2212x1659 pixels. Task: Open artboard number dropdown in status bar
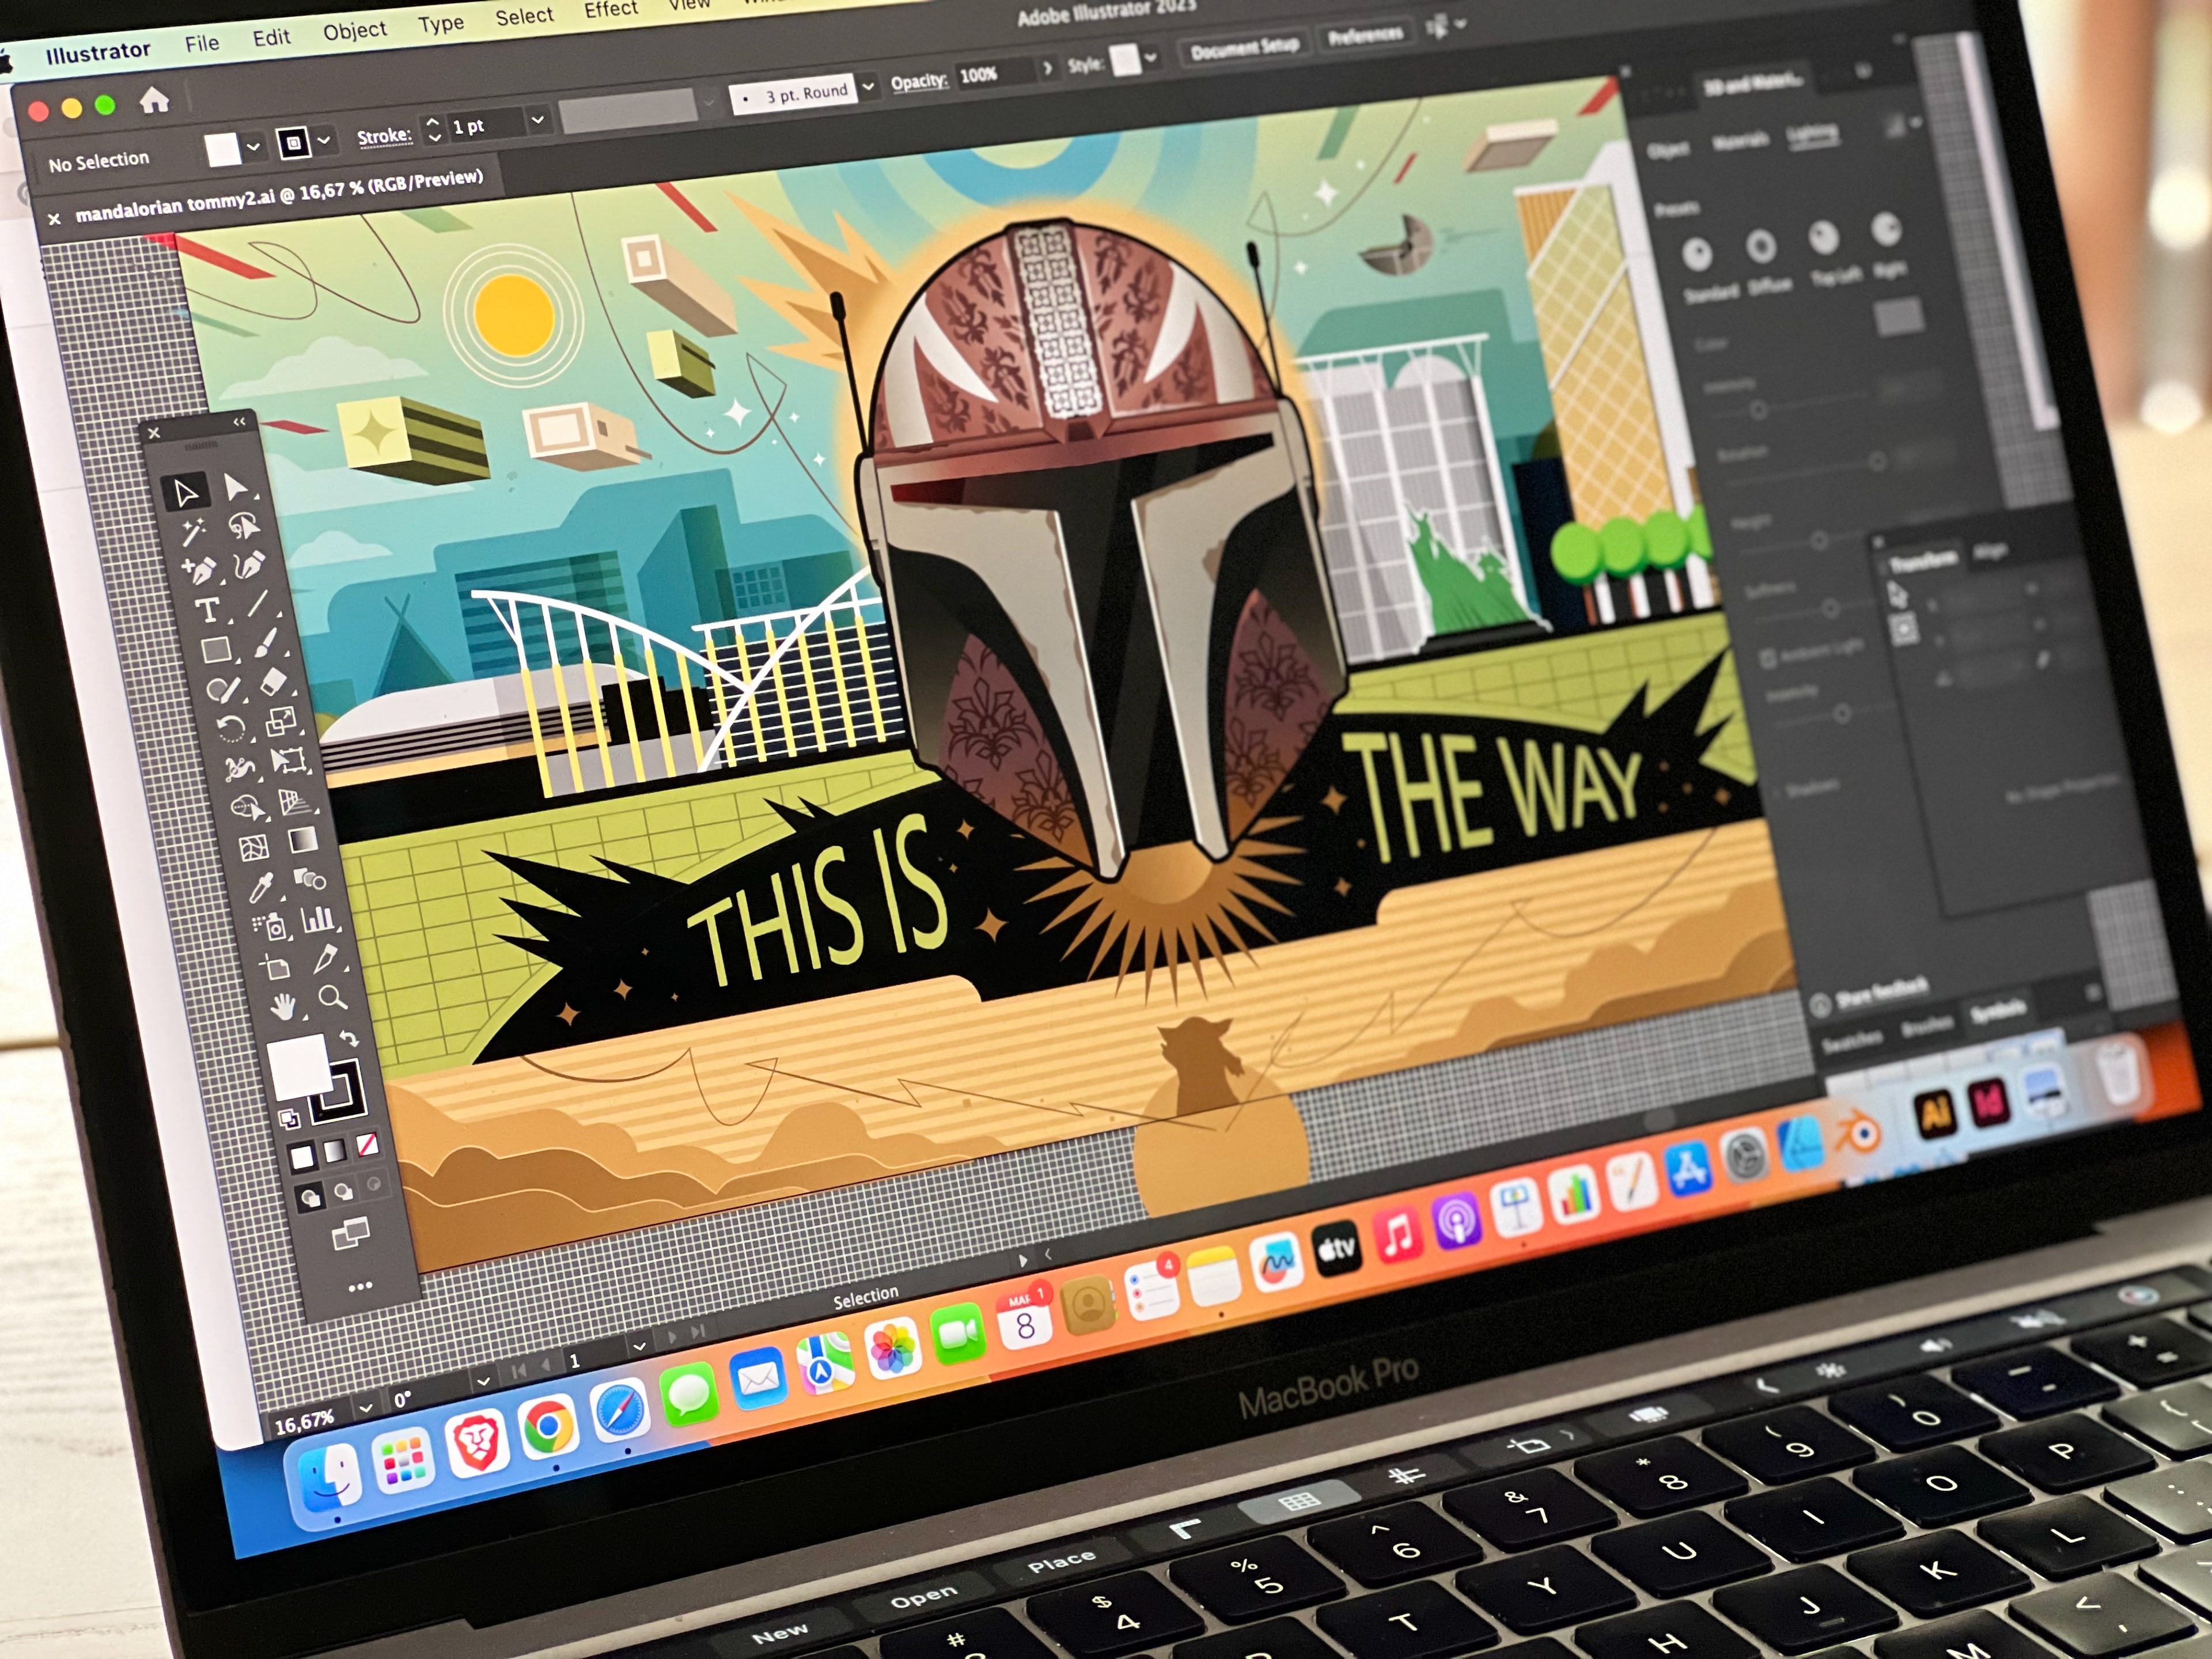[x=640, y=1346]
